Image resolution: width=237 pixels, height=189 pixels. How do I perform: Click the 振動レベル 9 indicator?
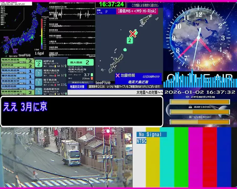106,12
